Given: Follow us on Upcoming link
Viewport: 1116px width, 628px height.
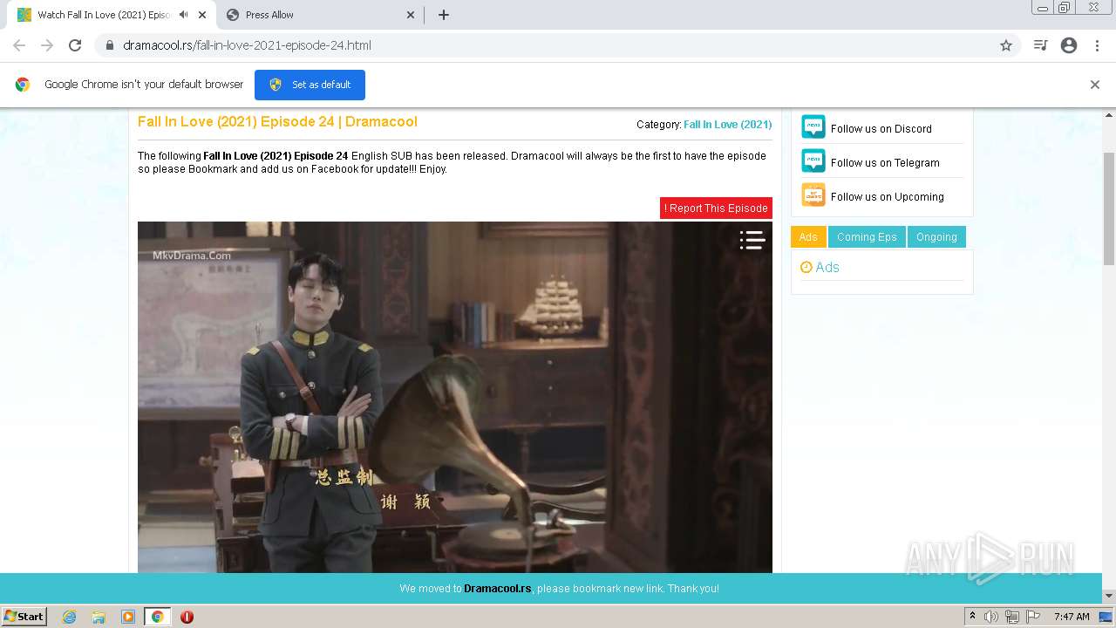Looking at the screenshot, I should 887,196.
